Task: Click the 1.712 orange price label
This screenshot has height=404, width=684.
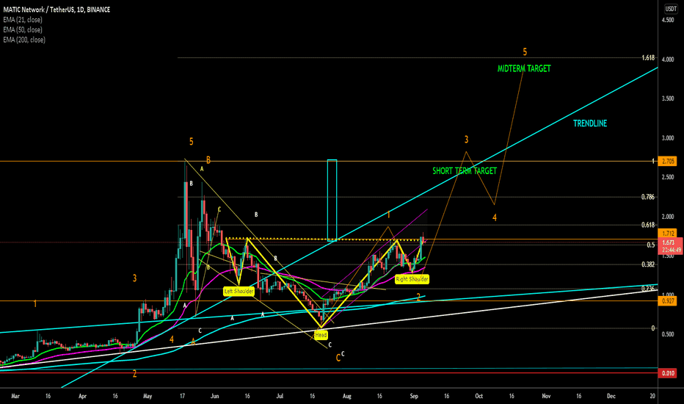Action: point(668,234)
